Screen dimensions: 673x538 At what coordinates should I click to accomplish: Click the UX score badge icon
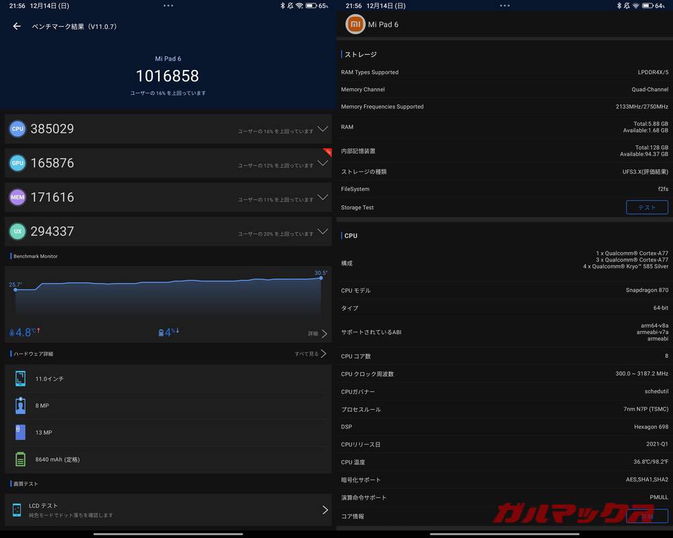tap(17, 231)
